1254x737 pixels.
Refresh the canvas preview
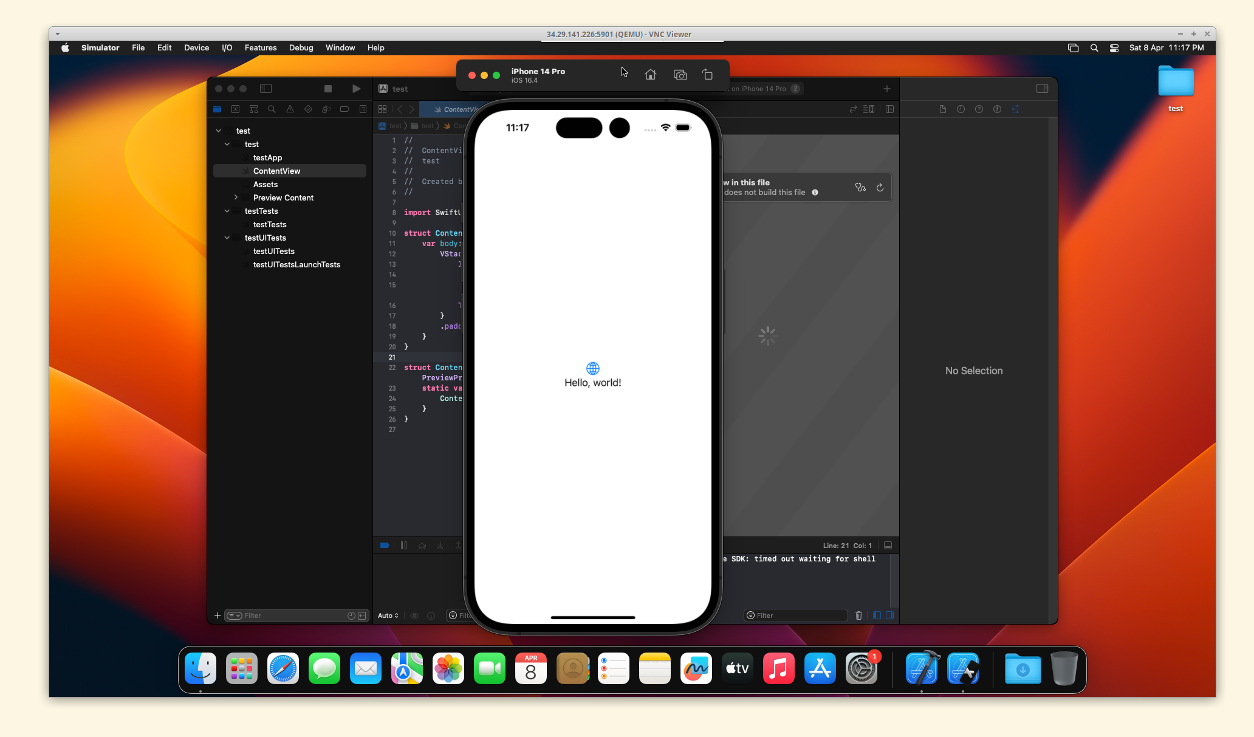[x=880, y=188]
